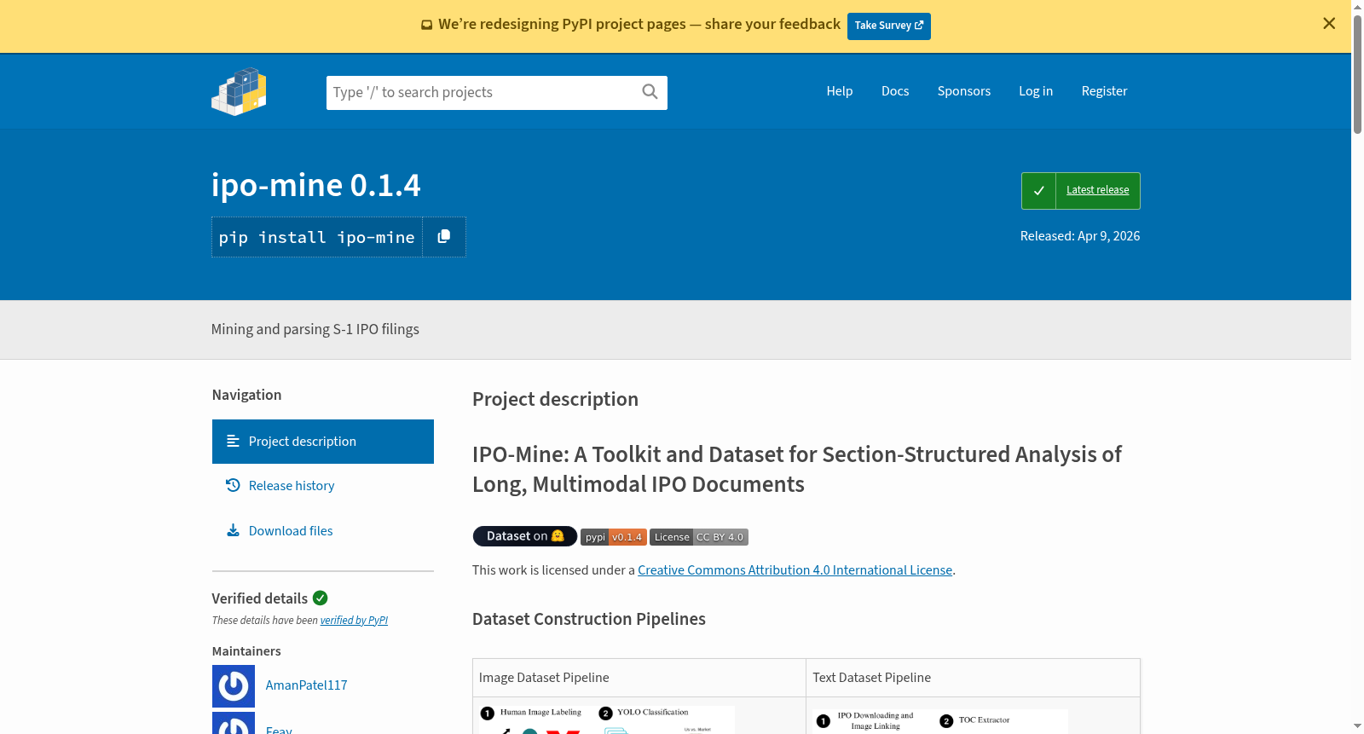Click the scrollbar up arrow
1364x734 pixels.
(1357, 6)
